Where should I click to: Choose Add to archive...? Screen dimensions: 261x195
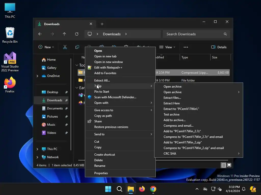(199, 120)
